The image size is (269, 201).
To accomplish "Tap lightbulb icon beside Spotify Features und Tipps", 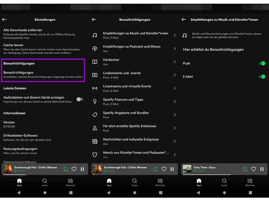I will click(x=95, y=102).
